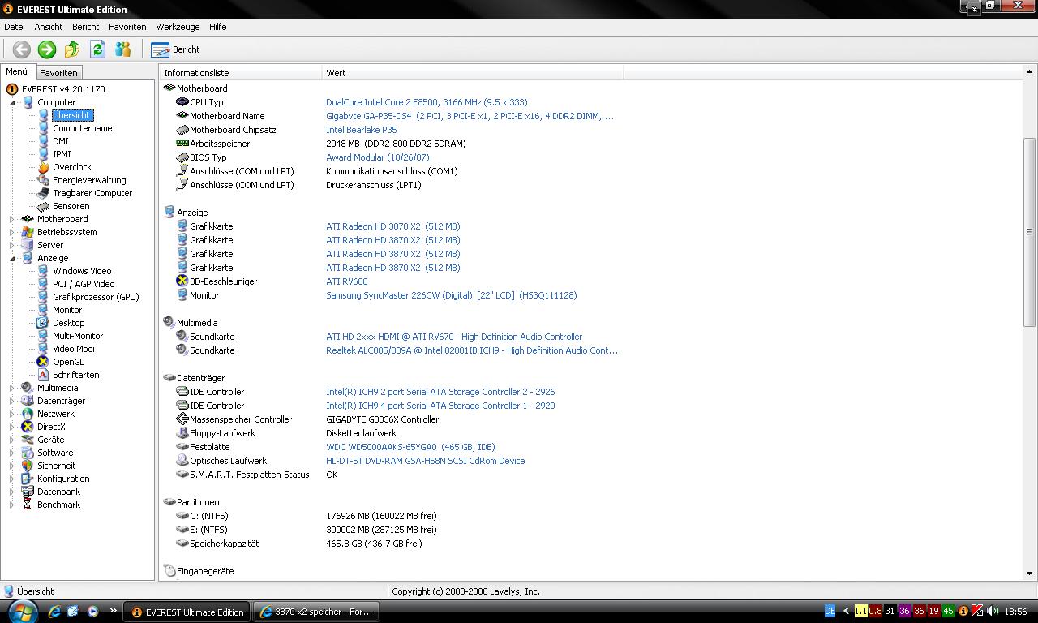This screenshot has height=623, width=1038.
Task: Switch to the 3870 x2 speicher taskbar window
Action: (317, 612)
